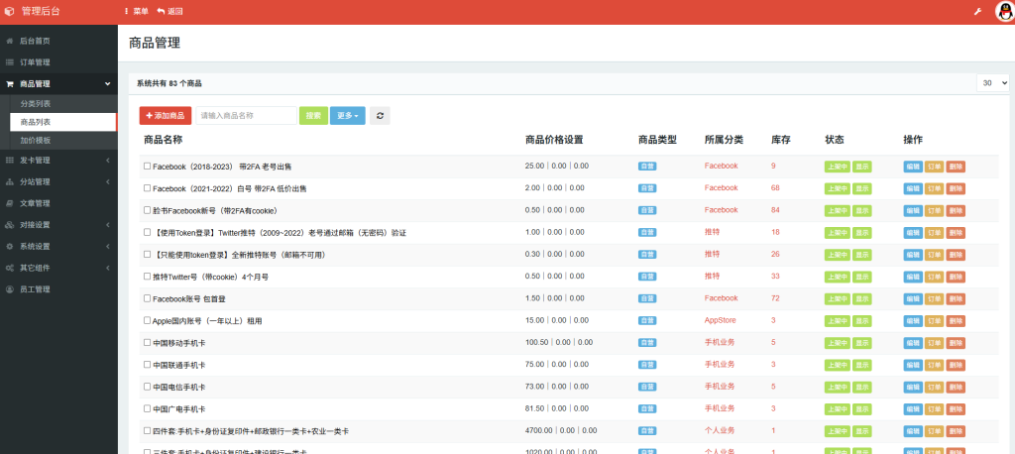Expand the 发卡管理 sidebar chevron
1015x454 pixels.
coord(107,160)
